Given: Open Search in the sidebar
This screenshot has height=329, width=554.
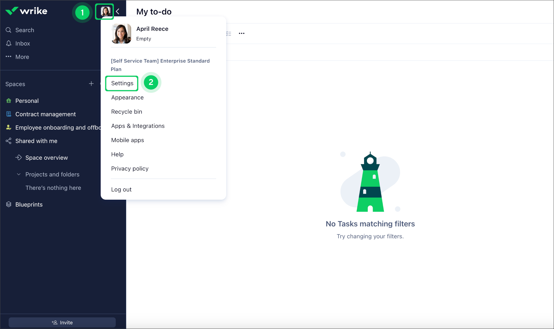Looking at the screenshot, I should pos(25,30).
